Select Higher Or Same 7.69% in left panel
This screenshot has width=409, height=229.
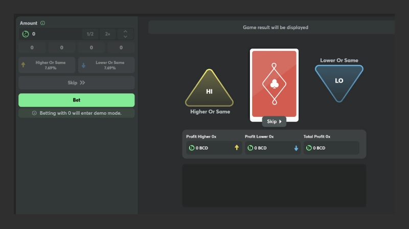pos(48,65)
